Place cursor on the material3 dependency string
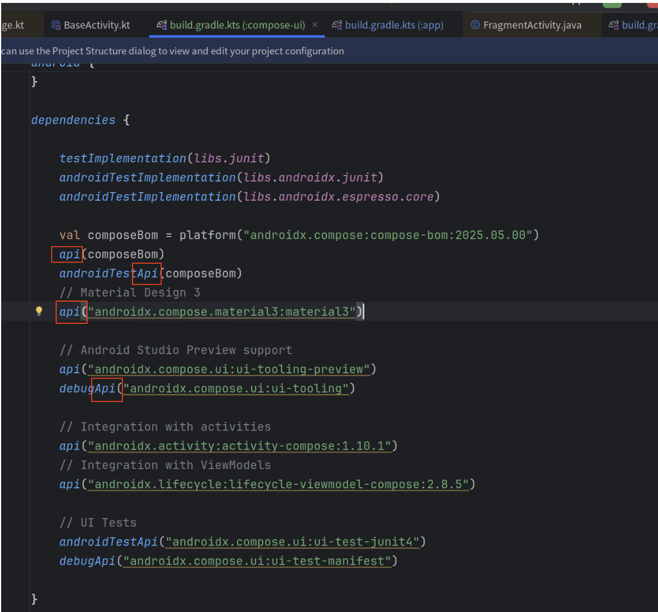 222,311
